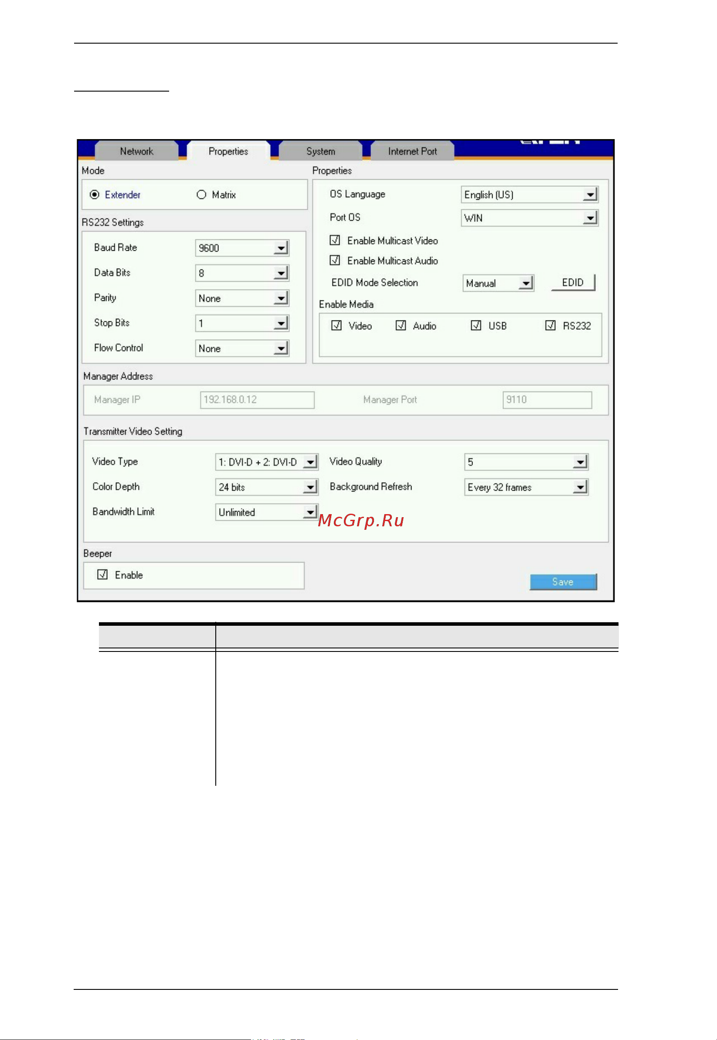This screenshot has width=717, height=1040.
Task: Open the Video Type dropdown
Action: click(267, 462)
